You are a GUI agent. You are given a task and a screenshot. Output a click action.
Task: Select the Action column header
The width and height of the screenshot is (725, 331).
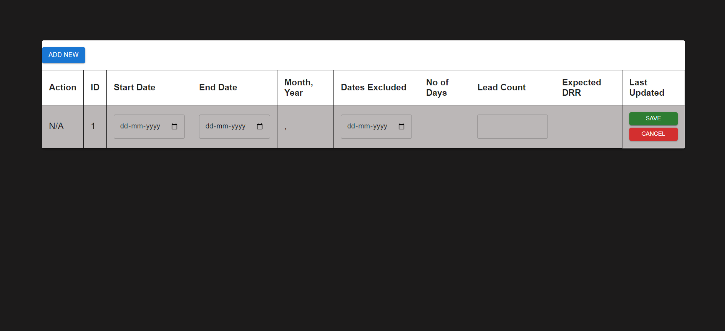pos(62,87)
